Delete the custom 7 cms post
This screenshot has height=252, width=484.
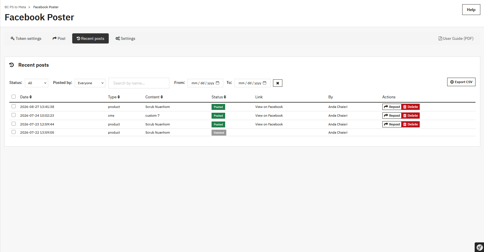[x=411, y=116]
